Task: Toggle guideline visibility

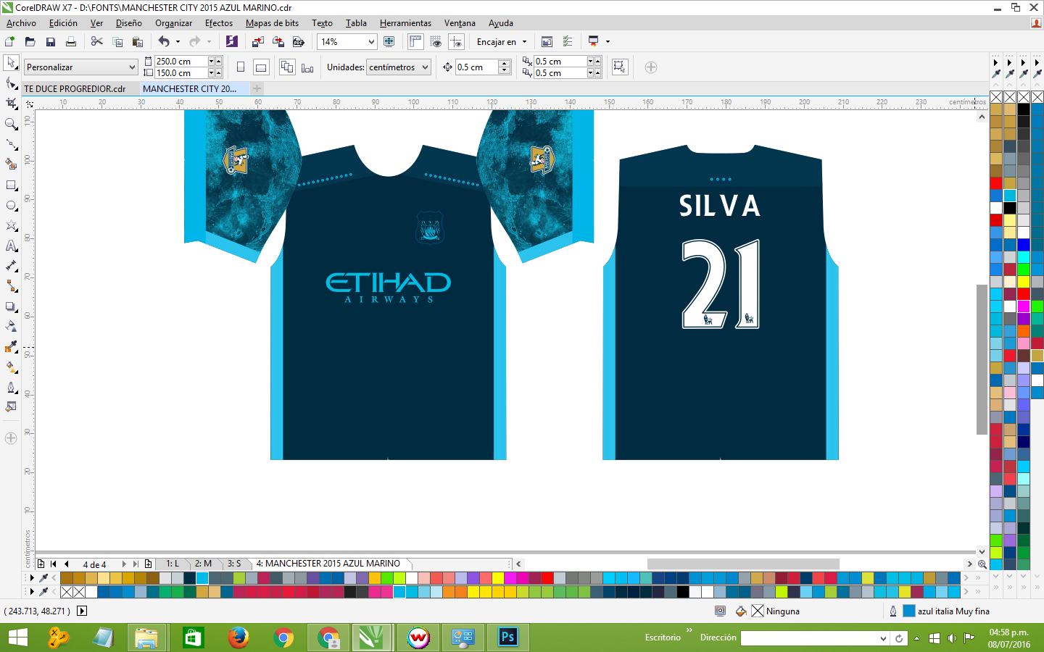Action: 456,41
